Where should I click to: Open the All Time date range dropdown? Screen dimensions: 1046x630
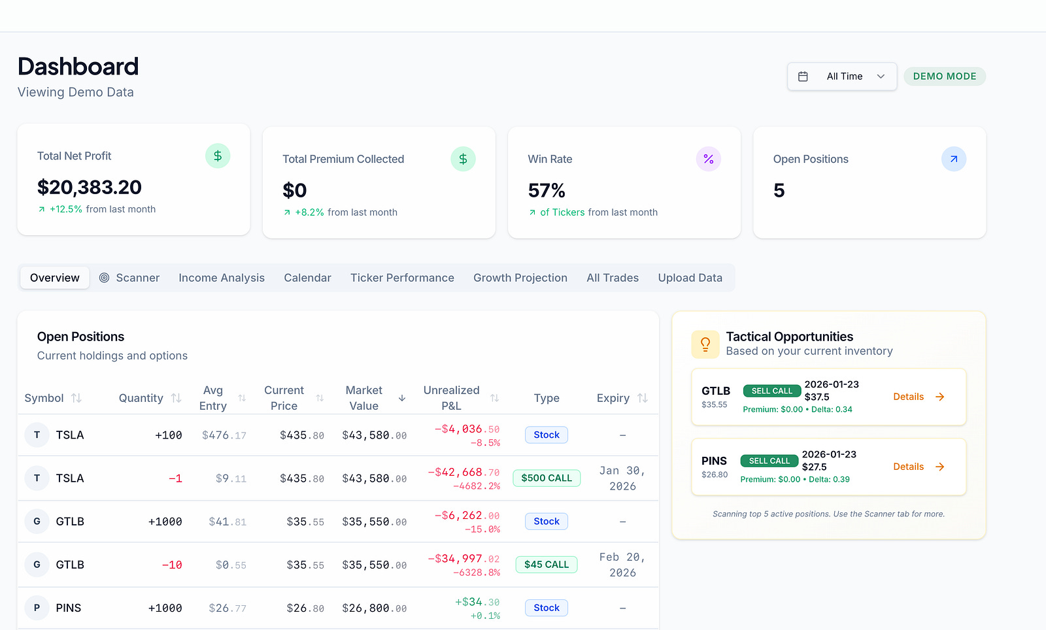pyautogui.click(x=842, y=76)
